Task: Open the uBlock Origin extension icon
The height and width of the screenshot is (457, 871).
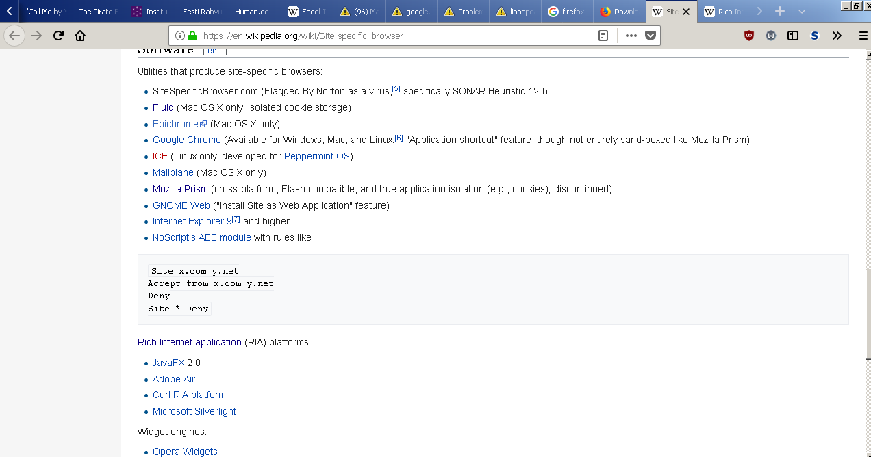Action: click(x=749, y=36)
